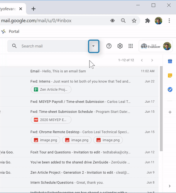Click the Search mail magnifier icon

tap(14, 46)
